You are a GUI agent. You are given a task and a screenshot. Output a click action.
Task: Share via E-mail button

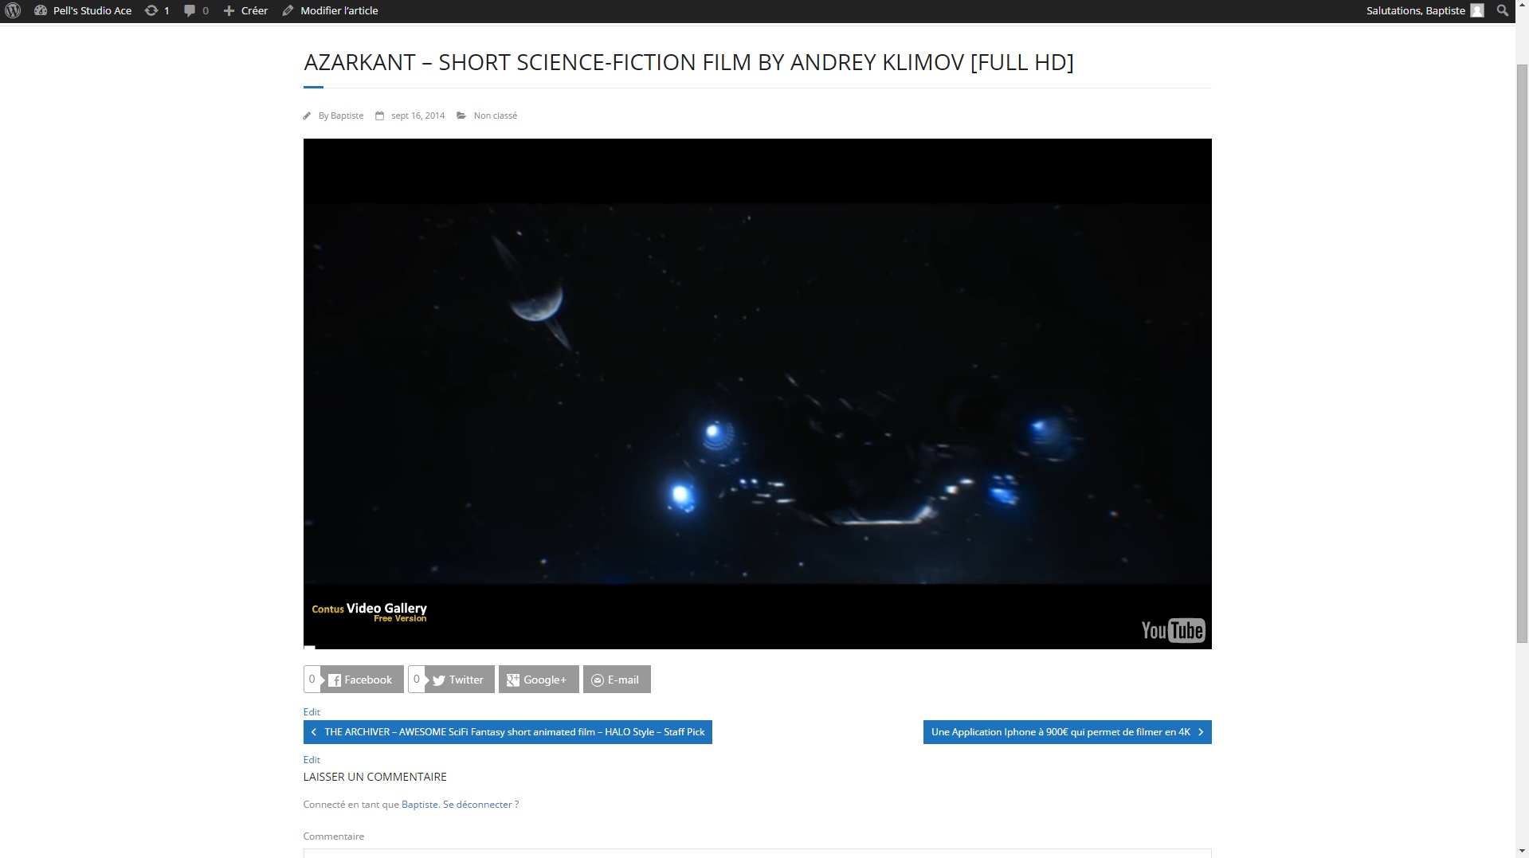(617, 680)
